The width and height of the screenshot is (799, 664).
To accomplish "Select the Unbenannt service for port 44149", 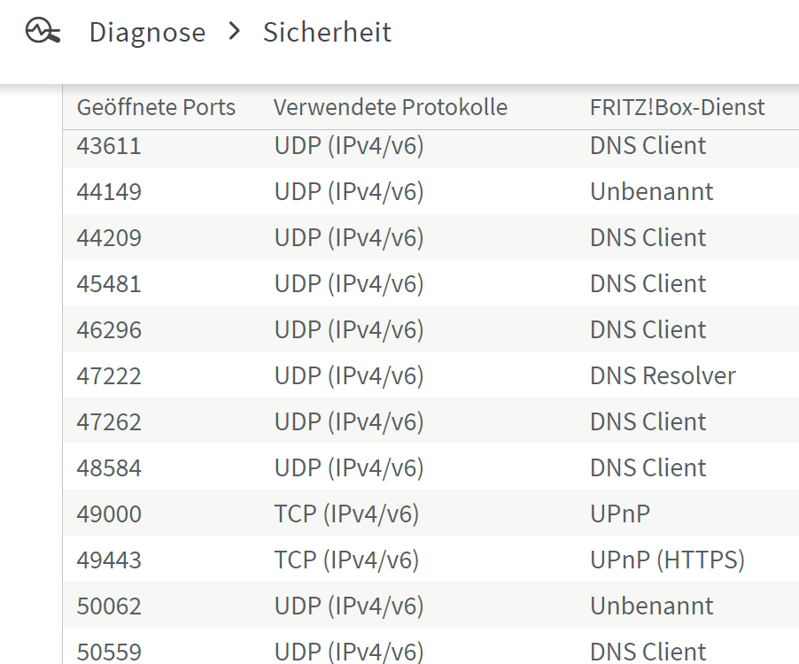I will point(651,192).
